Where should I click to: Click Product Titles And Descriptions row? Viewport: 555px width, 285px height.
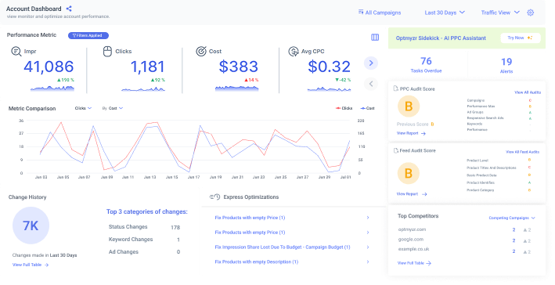[499, 168]
